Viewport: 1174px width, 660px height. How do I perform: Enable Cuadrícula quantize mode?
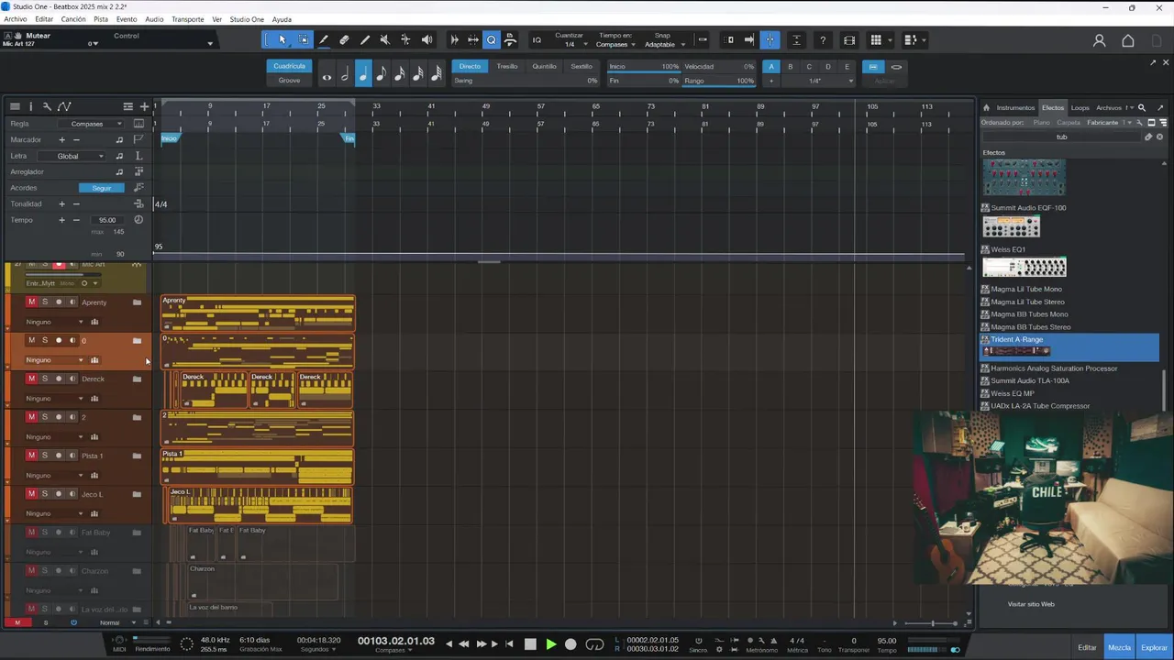coord(289,66)
